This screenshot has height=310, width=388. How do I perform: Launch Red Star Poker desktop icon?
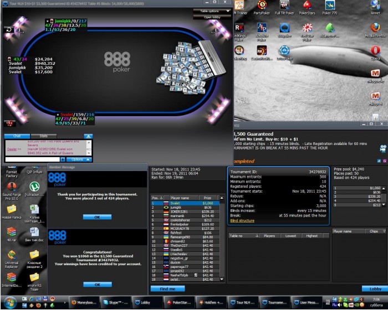pos(307,32)
